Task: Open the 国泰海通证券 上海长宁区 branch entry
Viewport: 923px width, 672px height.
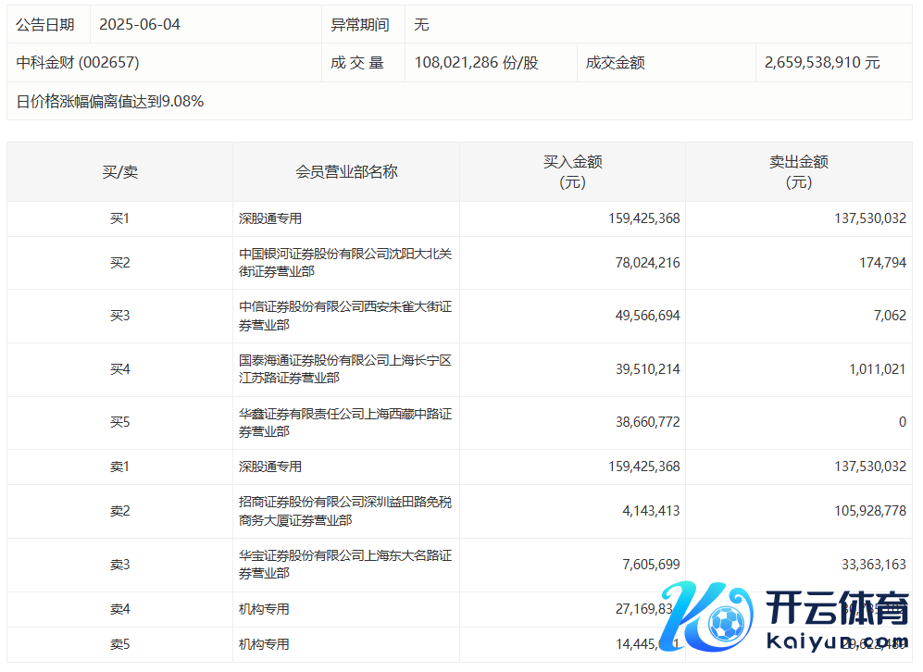Action: click(344, 369)
